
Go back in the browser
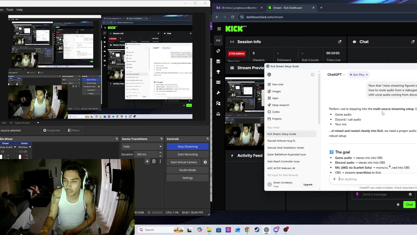click(217, 17)
